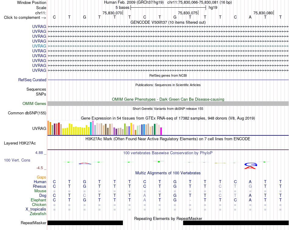The image size is (289, 230).
Task: Select the 'Scale' label at left
Action: [x=41, y=8]
